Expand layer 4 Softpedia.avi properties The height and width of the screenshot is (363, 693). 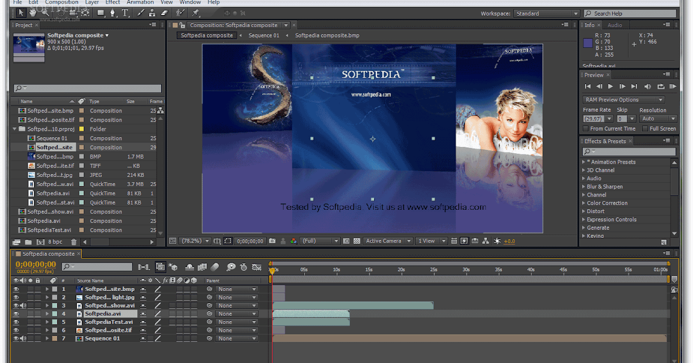48,314
